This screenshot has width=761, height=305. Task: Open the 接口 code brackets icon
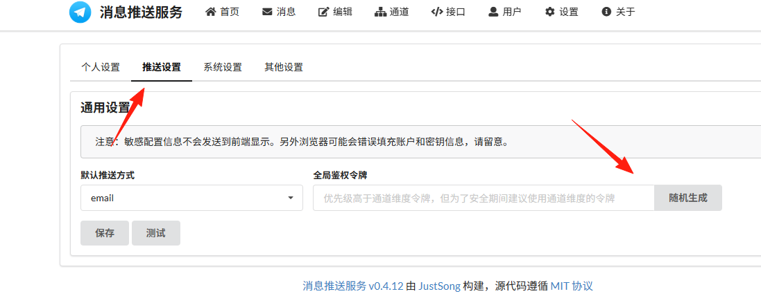coord(437,12)
